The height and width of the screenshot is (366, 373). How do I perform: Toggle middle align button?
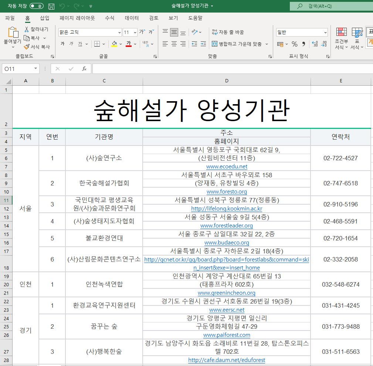click(174, 32)
